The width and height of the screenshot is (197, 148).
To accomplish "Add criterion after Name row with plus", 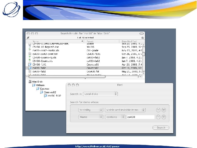I will [164, 117].
